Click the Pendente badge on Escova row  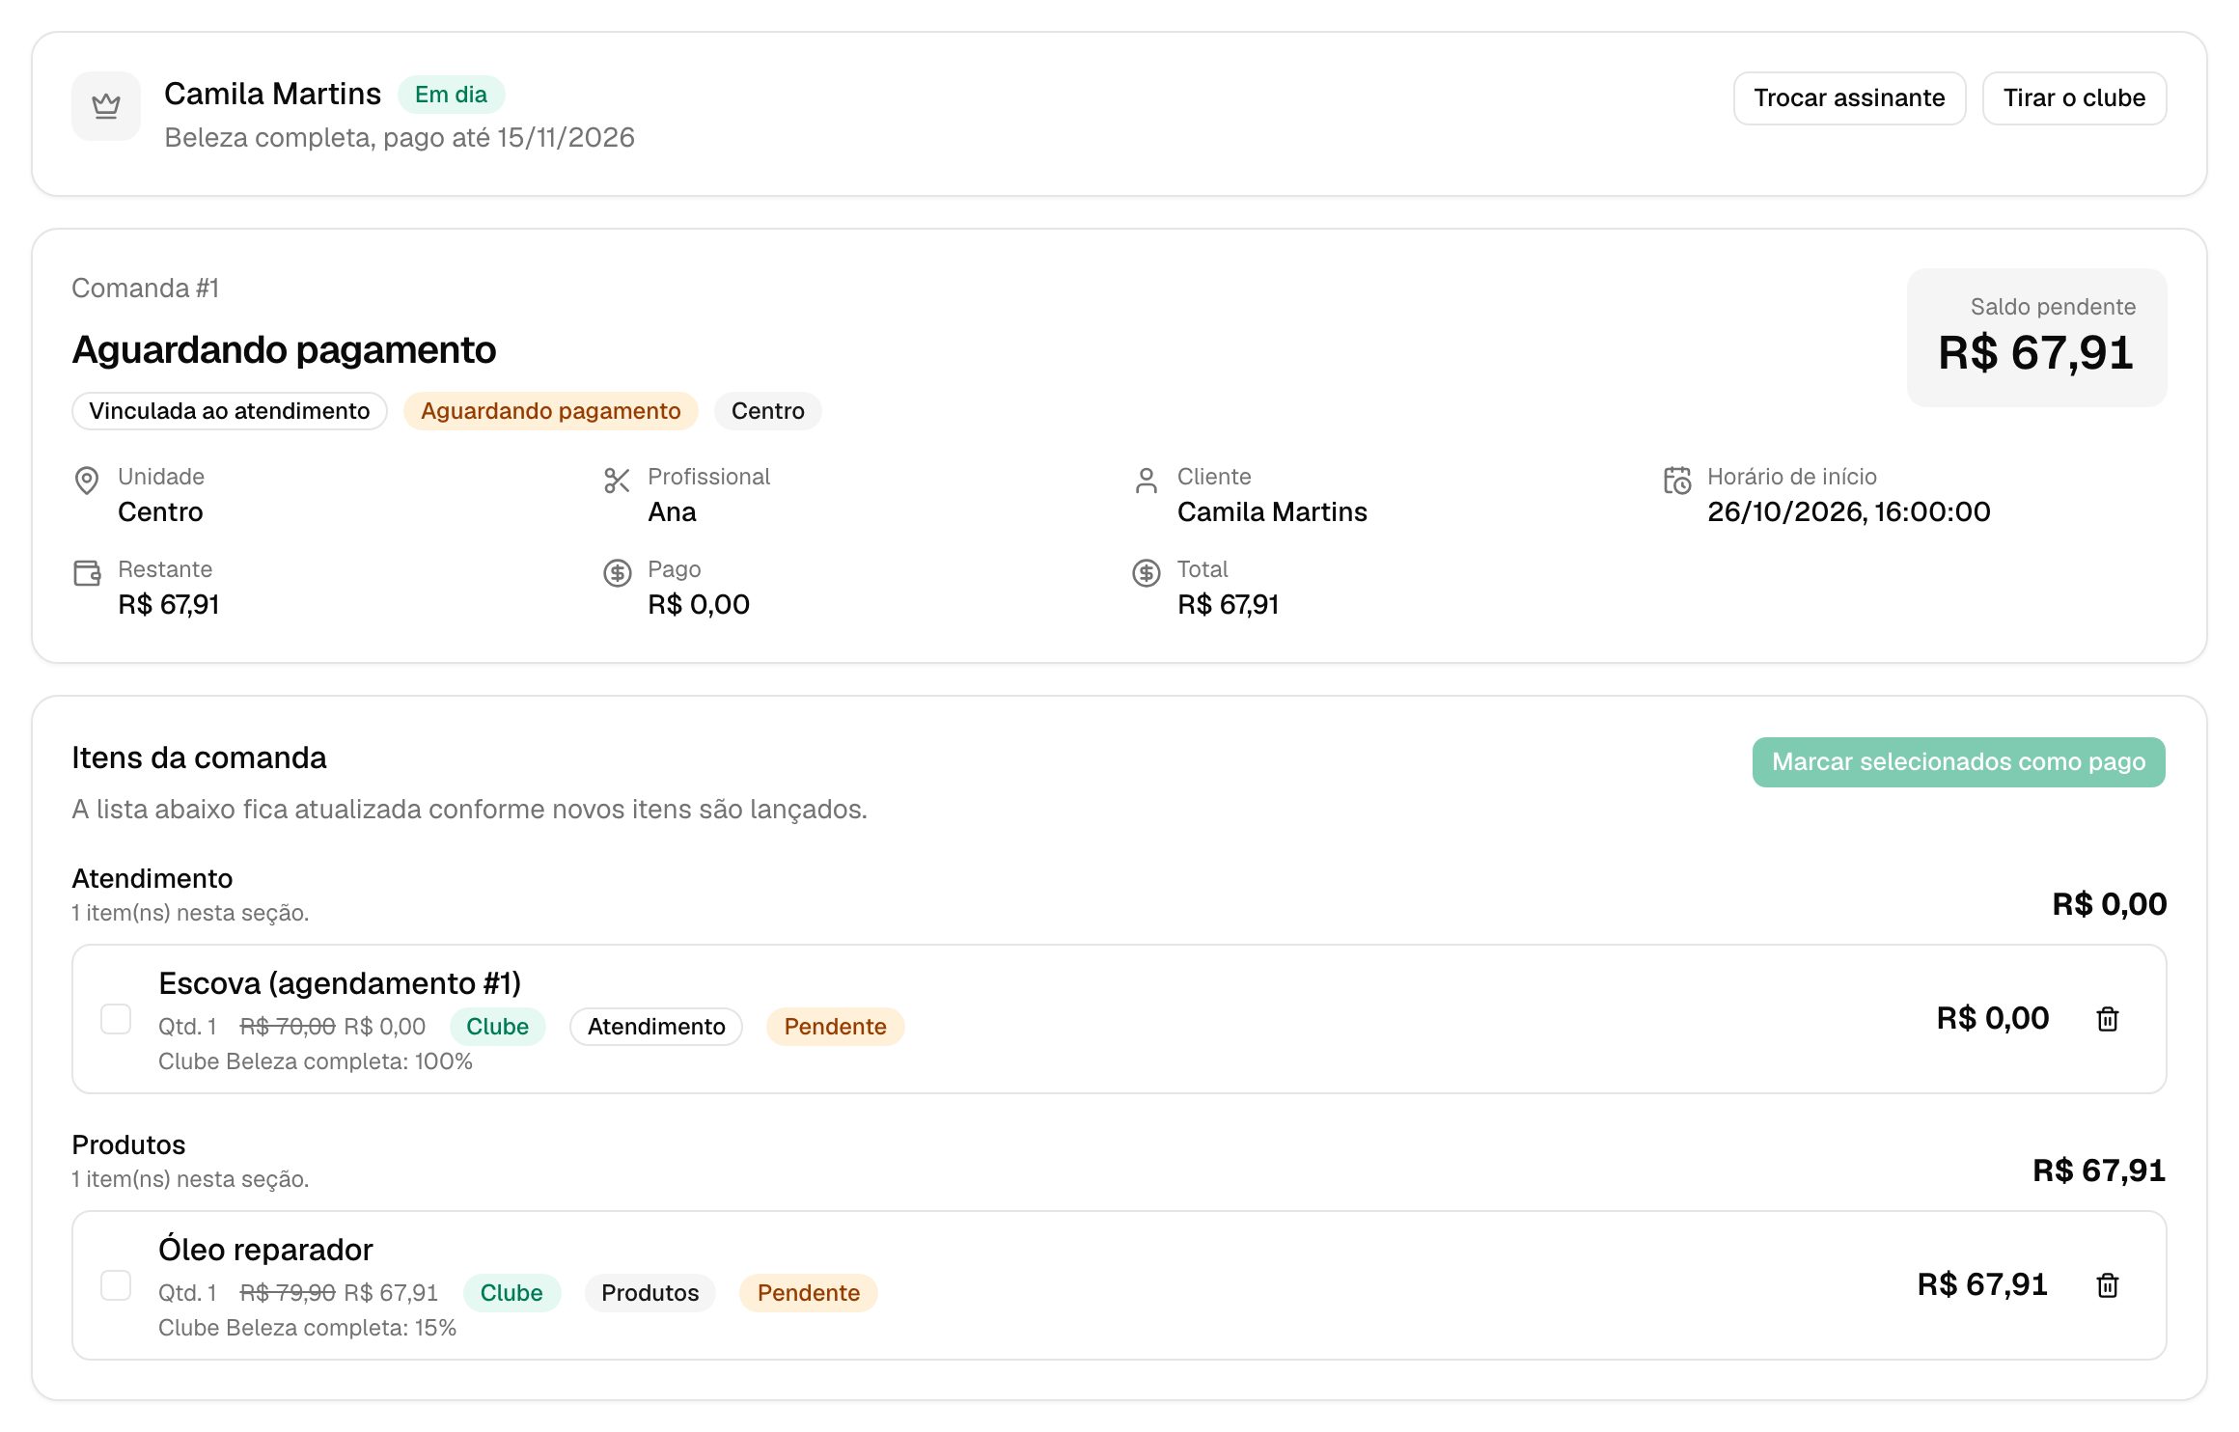pos(835,1027)
